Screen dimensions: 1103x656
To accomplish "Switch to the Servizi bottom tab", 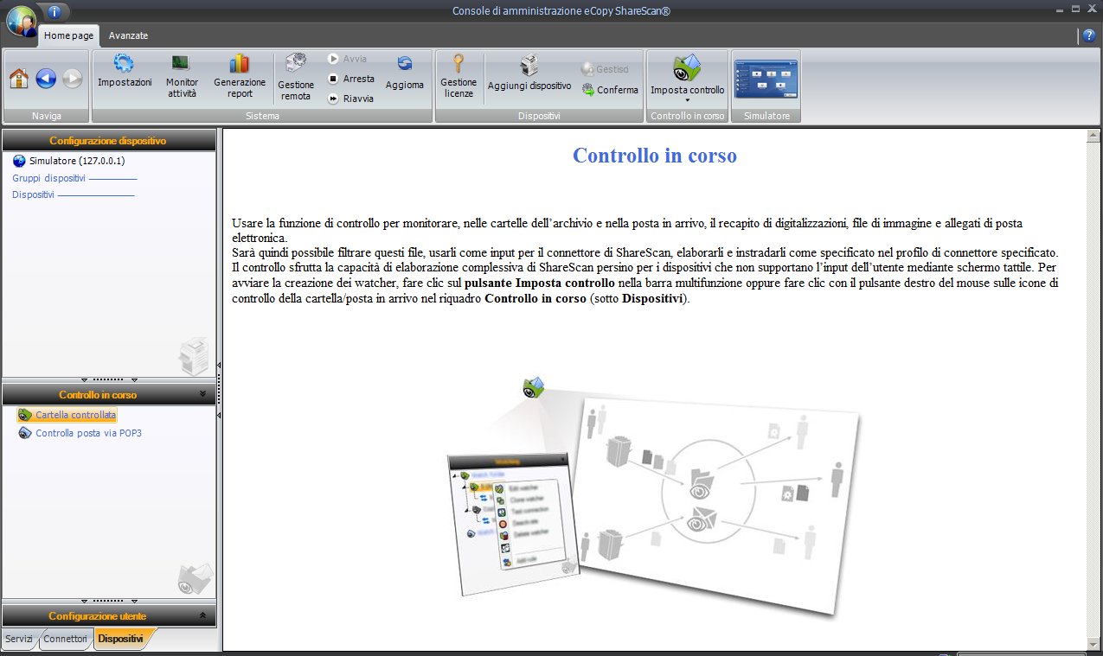I will pos(19,639).
